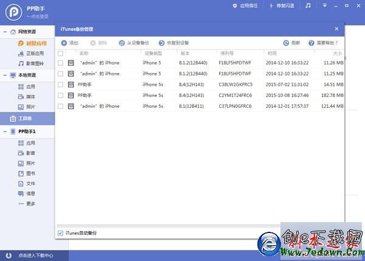Check the 11.26 MB backup row
Screen dimensions: 365x261
click(x=60, y=63)
